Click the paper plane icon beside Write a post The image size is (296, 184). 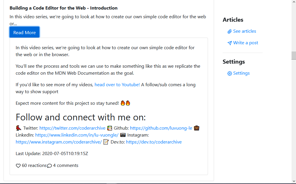[x=230, y=43]
